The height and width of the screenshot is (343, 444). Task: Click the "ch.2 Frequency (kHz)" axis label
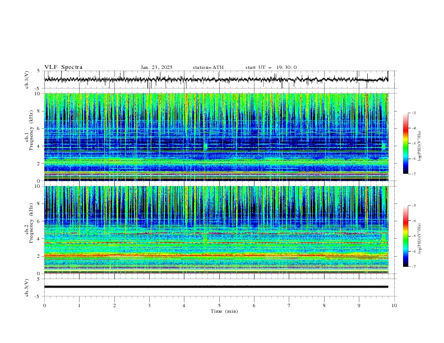click(x=29, y=223)
